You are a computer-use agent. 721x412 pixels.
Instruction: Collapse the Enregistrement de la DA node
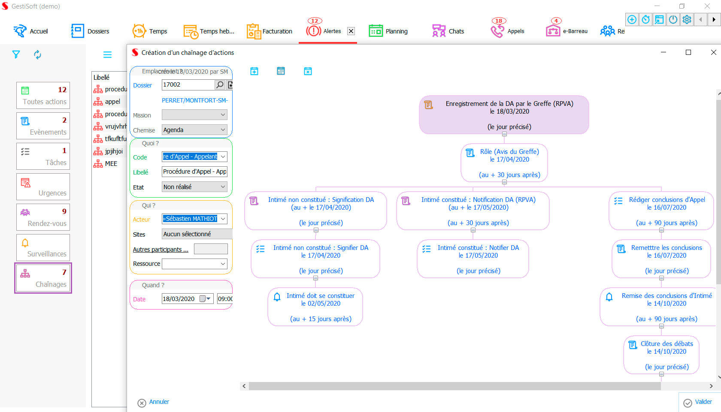pyautogui.click(x=504, y=134)
